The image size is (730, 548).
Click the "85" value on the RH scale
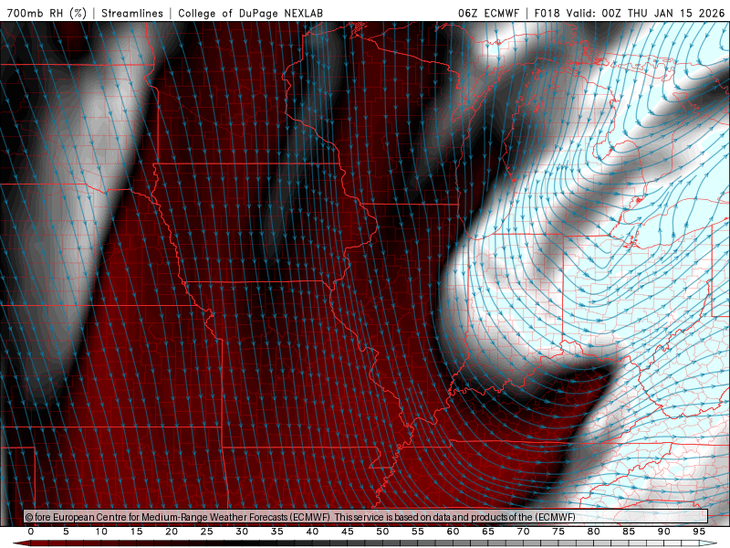pyautogui.click(x=629, y=532)
